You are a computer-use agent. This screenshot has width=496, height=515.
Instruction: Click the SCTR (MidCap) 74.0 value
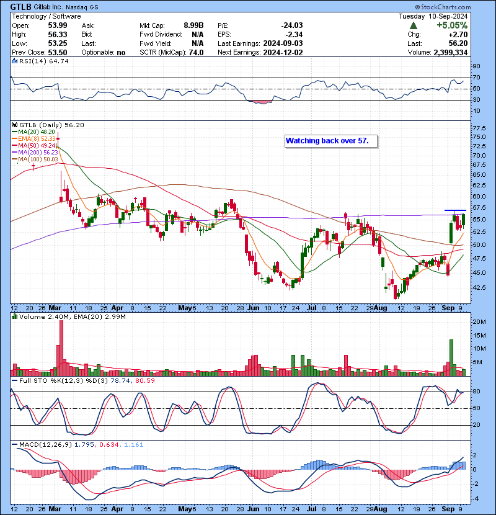tap(179, 53)
